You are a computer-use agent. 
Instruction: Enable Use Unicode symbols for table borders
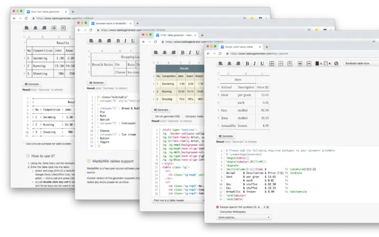tap(24, 144)
